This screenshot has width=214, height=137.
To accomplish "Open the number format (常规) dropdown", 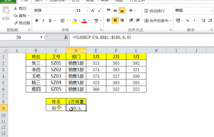I will coord(211,11).
